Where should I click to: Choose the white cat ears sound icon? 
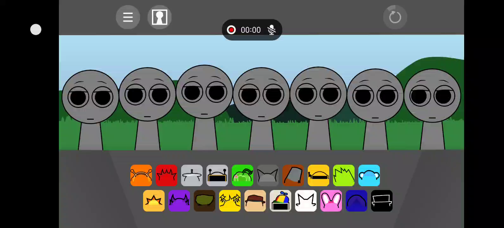(306, 201)
